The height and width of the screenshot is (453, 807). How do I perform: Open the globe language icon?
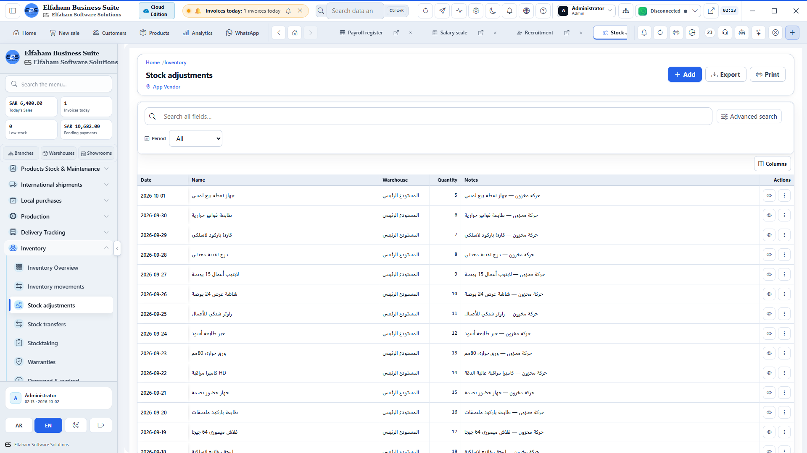[526, 11]
